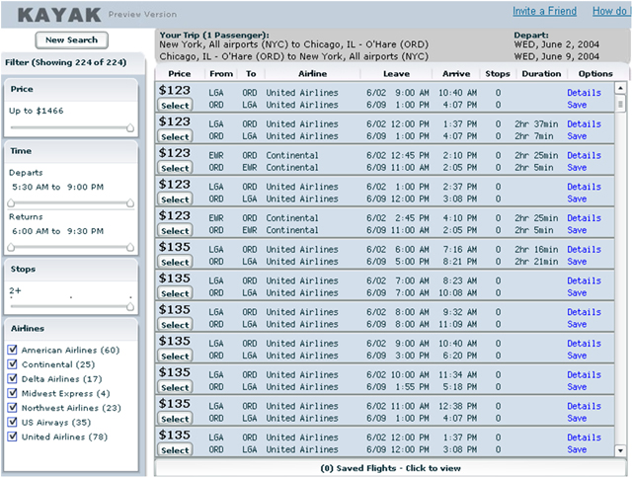The image size is (632, 477).
Task: Sort flights by Duration column header
Action: coord(540,74)
